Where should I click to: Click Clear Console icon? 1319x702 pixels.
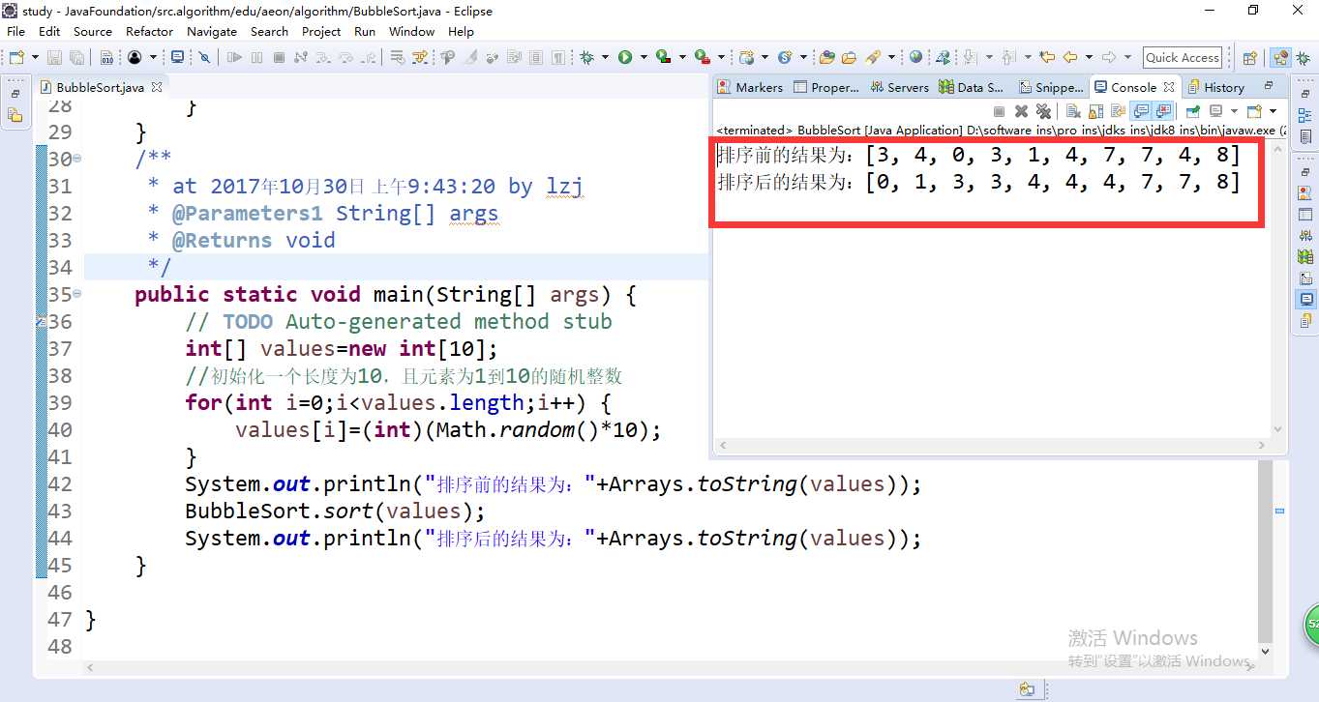pos(1072,110)
